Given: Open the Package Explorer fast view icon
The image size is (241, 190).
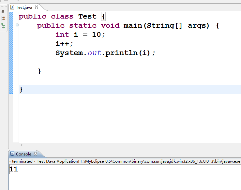Looking at the screenshot, I should click(3, 19).
